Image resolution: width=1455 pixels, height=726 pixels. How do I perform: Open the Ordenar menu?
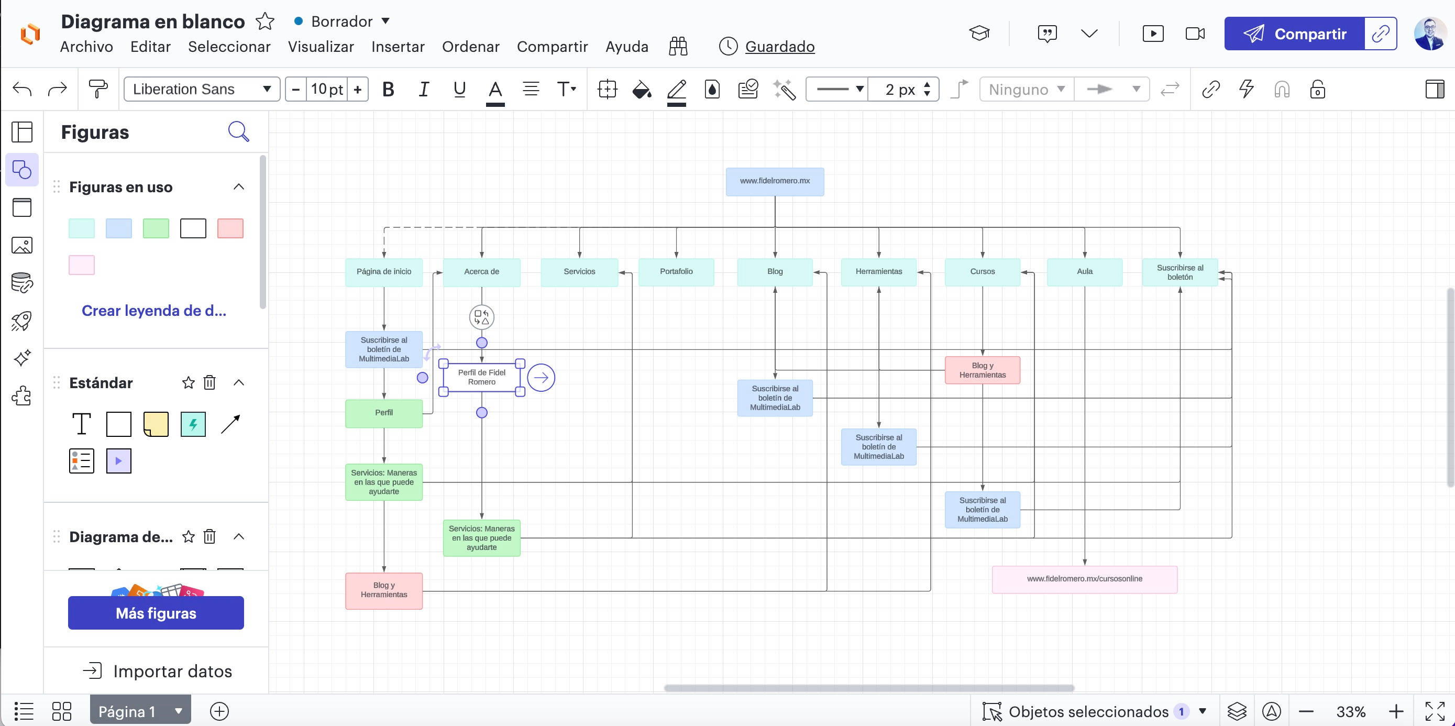(x=470, y=46)
